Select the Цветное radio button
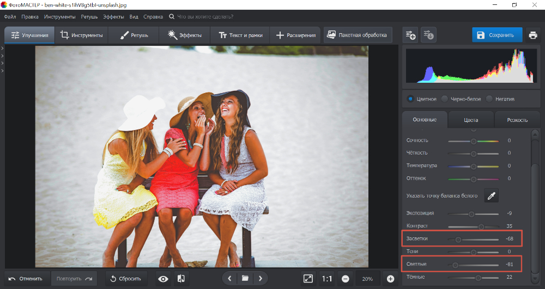This screenshot has height=289, width=545. pos(410,99)
